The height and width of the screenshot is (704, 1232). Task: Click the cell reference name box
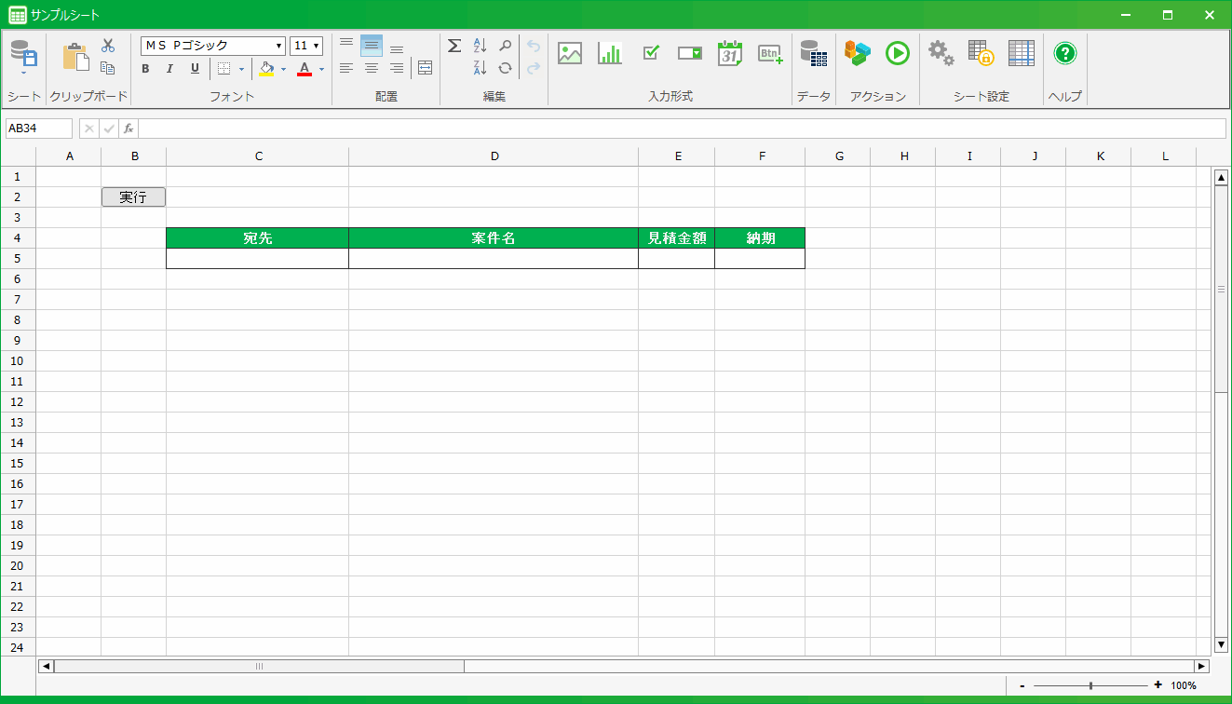38,129
